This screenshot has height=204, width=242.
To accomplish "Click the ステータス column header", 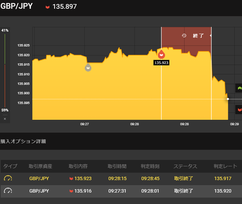I will tap(186, 166).
